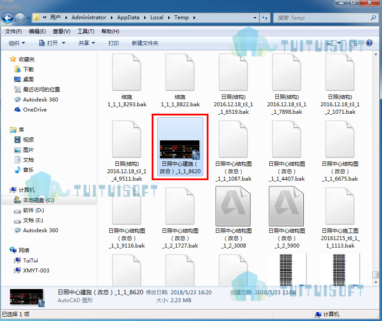This screenshot has height=321, width=382.
Task: Open the 结施 1_1_1_8293.bak file icon
Action: click(x=126, y=72)
